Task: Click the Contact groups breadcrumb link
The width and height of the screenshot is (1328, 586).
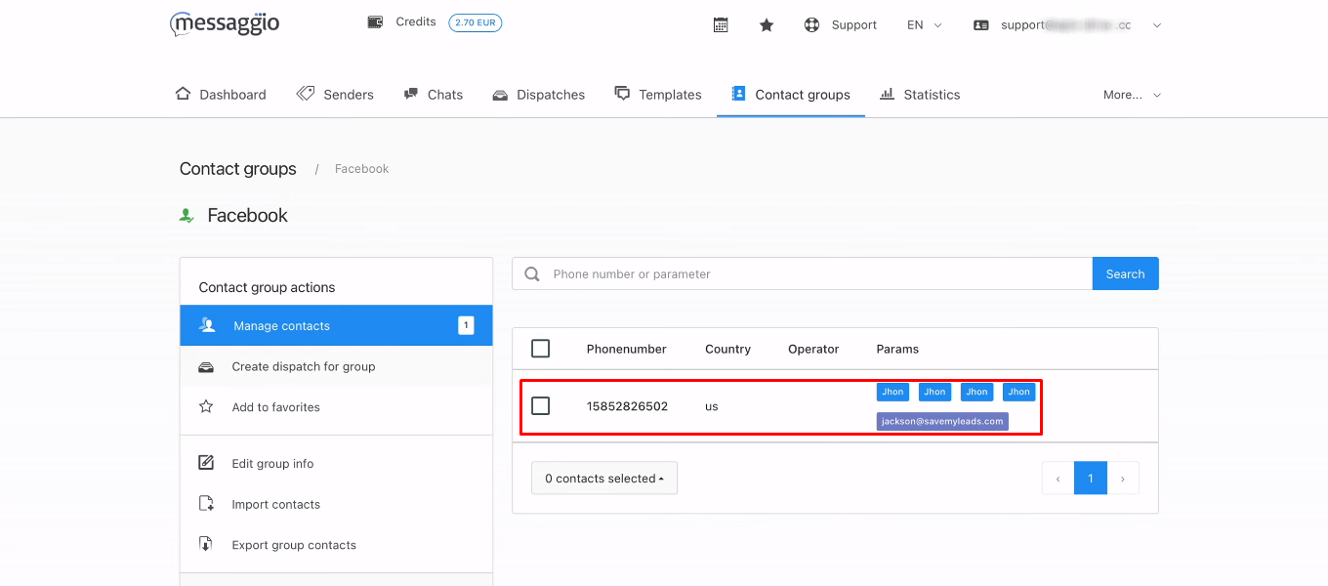Action: [238, 169]
